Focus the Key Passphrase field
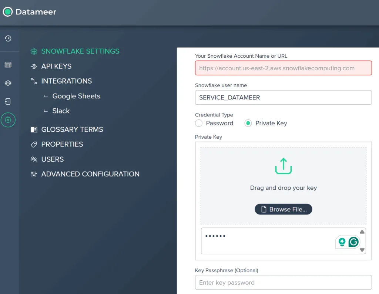 [283, 282]
